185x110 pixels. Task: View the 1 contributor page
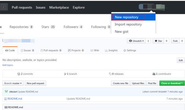(162, 74)
